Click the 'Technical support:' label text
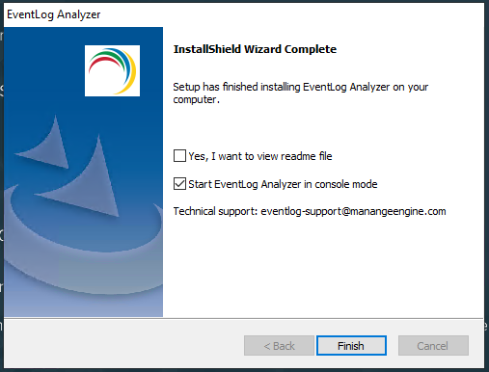 pos(215,211)
